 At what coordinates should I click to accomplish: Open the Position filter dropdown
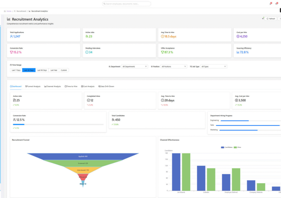click(174, 66)
